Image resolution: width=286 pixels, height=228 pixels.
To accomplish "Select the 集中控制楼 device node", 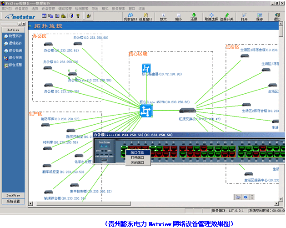I will pyautogui.click(x=75, y=185).
